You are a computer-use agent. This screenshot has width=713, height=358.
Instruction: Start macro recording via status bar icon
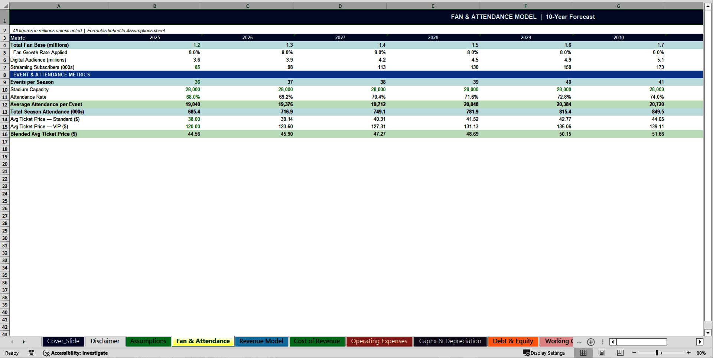click(32, 353)
